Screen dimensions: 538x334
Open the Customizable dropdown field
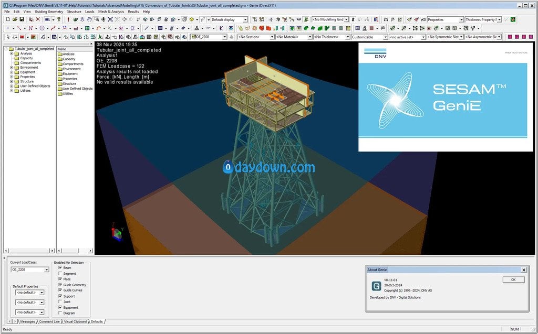coord(369,37)
